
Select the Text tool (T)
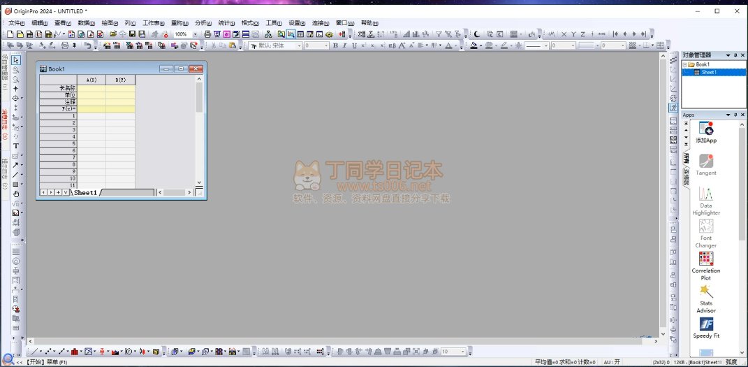tap(15, 146)
